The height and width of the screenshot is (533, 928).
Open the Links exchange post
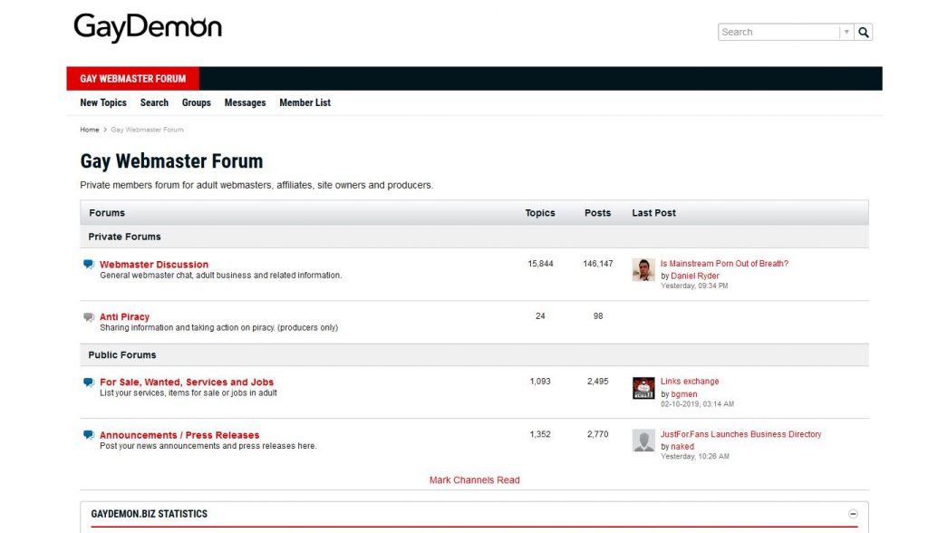coord(690,382)
